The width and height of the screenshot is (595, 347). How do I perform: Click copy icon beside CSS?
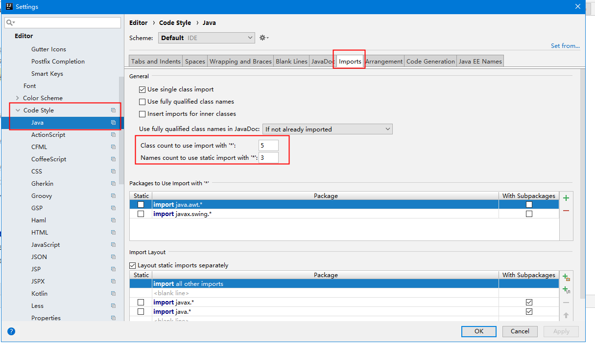point(113,172)
